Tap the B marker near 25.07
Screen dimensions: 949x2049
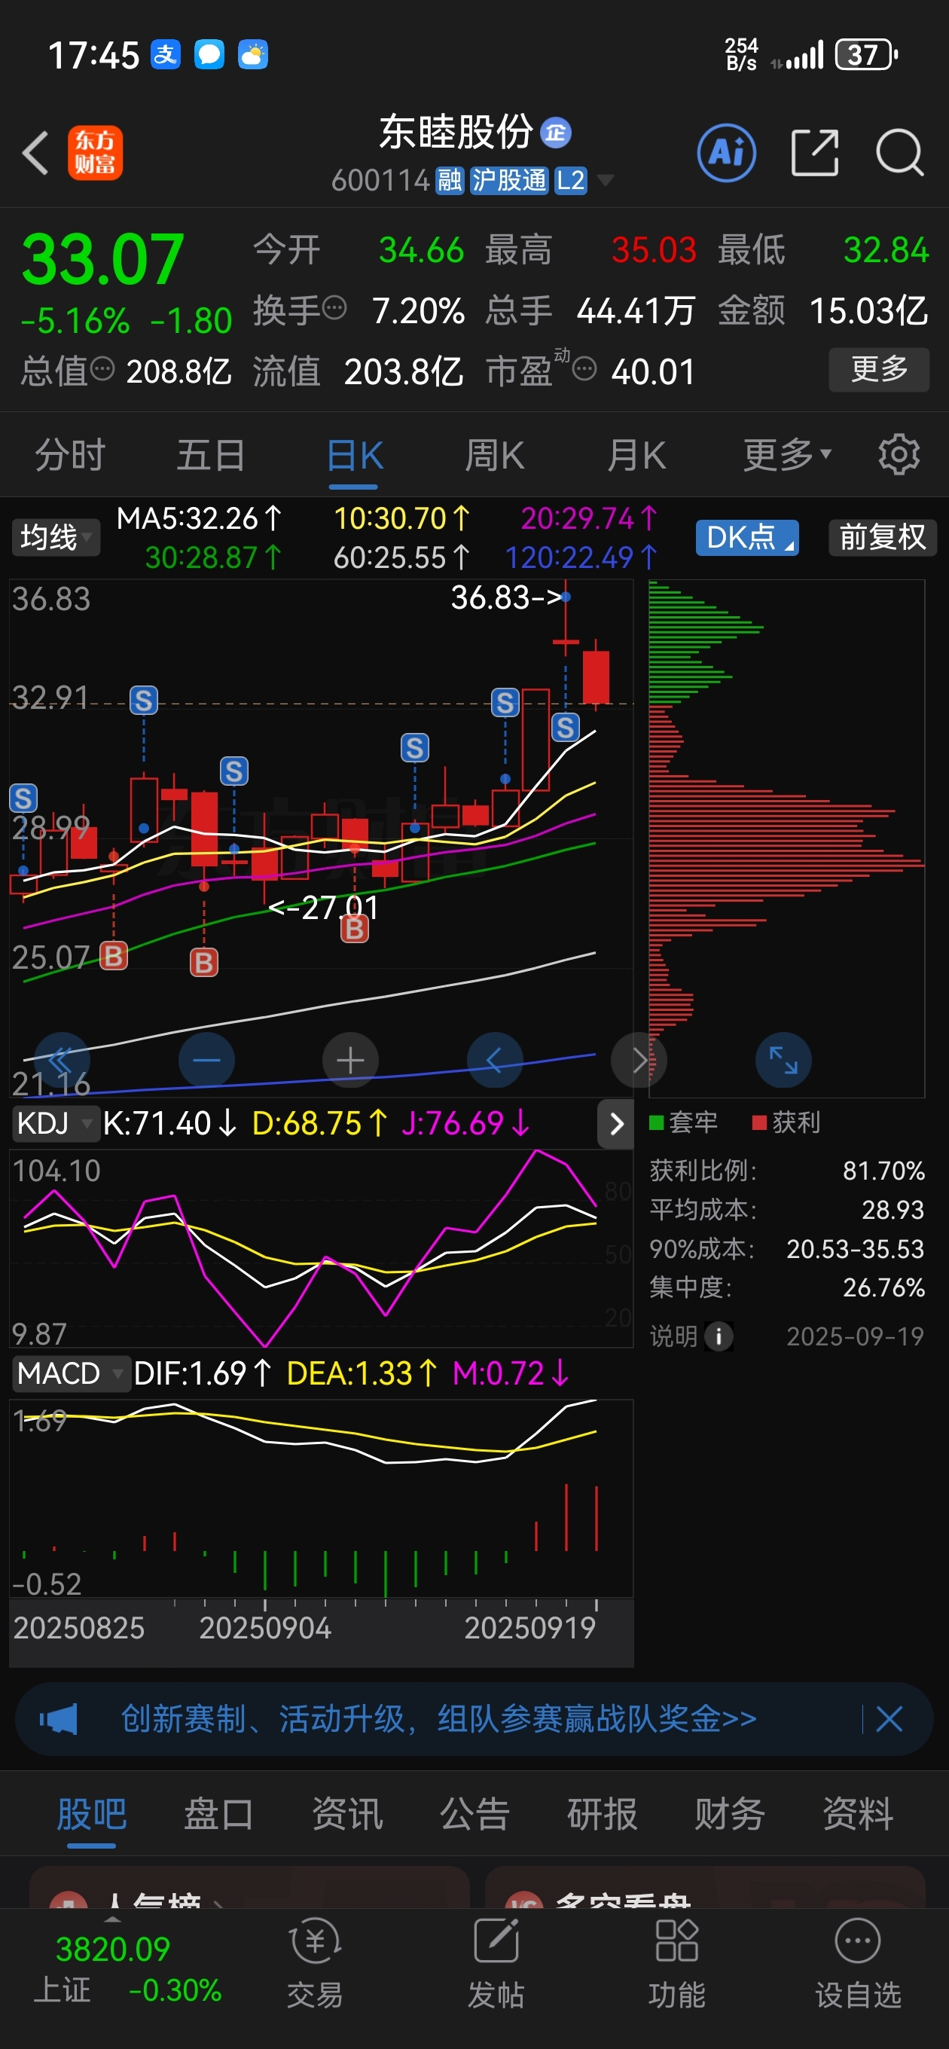tap(114, 956)
